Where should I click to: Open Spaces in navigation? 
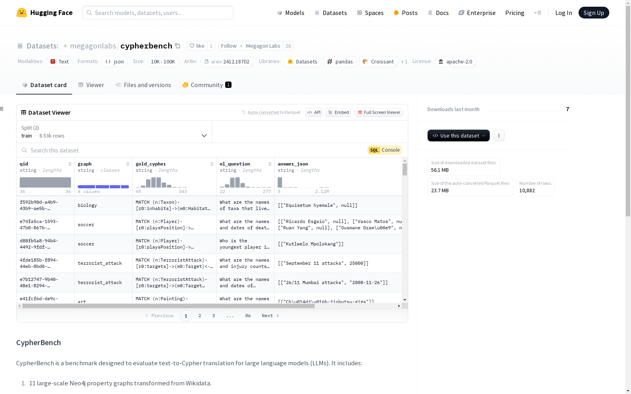[x=370, y=13]
